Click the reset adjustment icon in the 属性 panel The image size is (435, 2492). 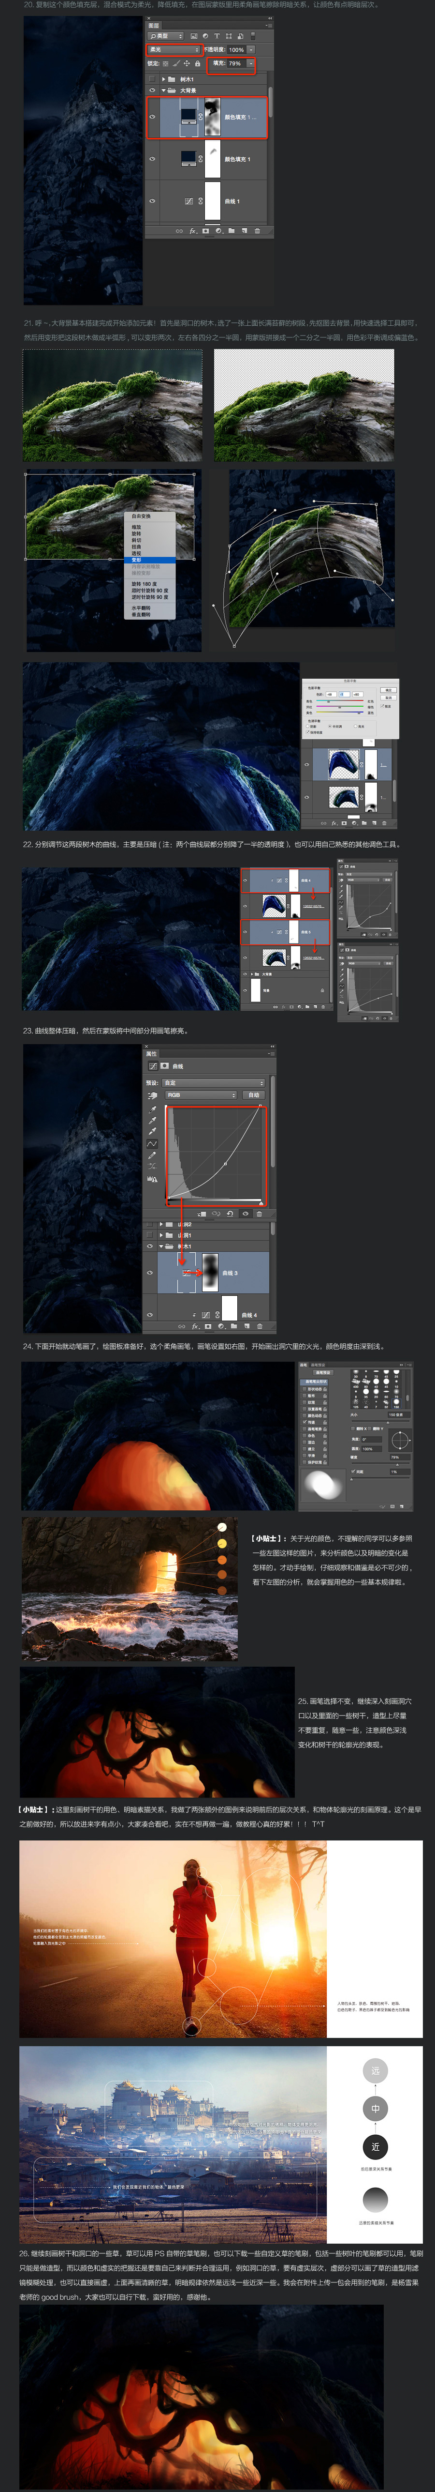coord(229,1214)
